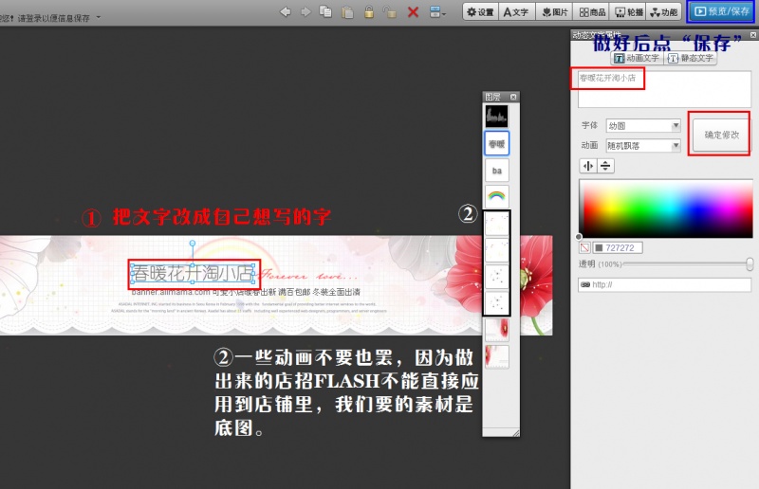Click the redo forward arrow icon
Screen dimensions: 759x489
click(305, 11)
